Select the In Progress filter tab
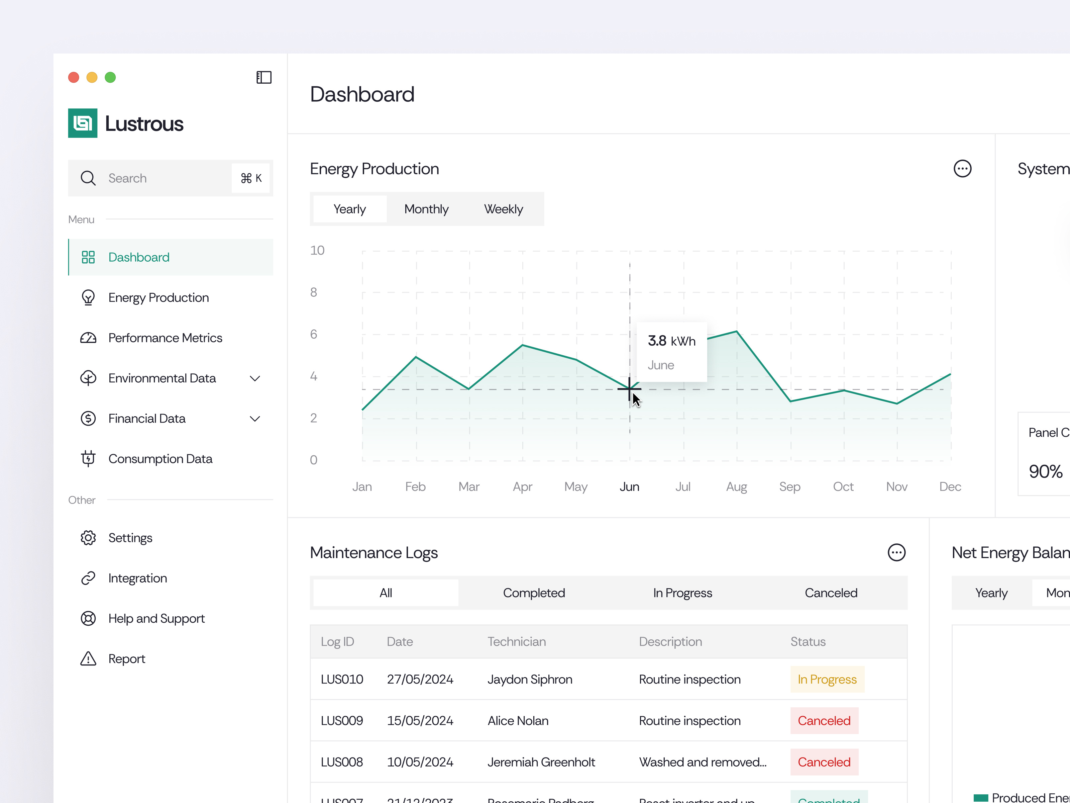Image resolution: width=1070 pixels, height=803 pixels. (x=682, y=593)
